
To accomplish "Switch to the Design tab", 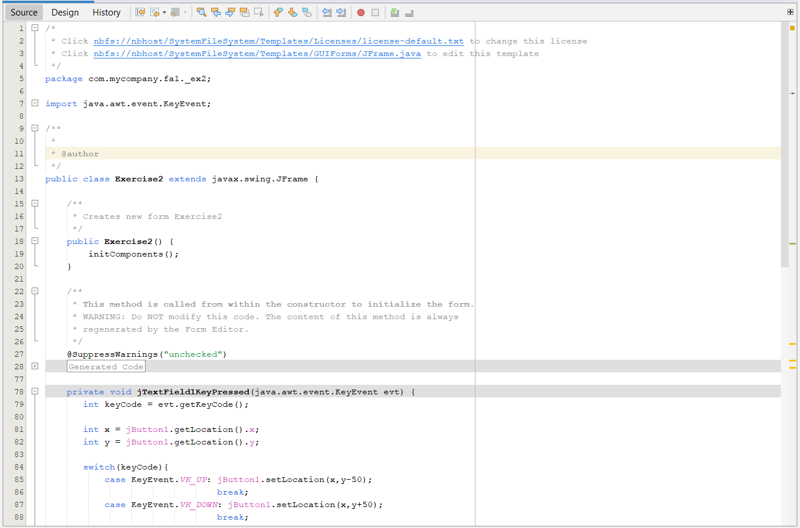I will click(64, 12).
